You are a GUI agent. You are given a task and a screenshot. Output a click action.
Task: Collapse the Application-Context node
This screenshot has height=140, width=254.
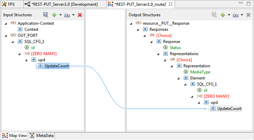click(x=6, y=24)
